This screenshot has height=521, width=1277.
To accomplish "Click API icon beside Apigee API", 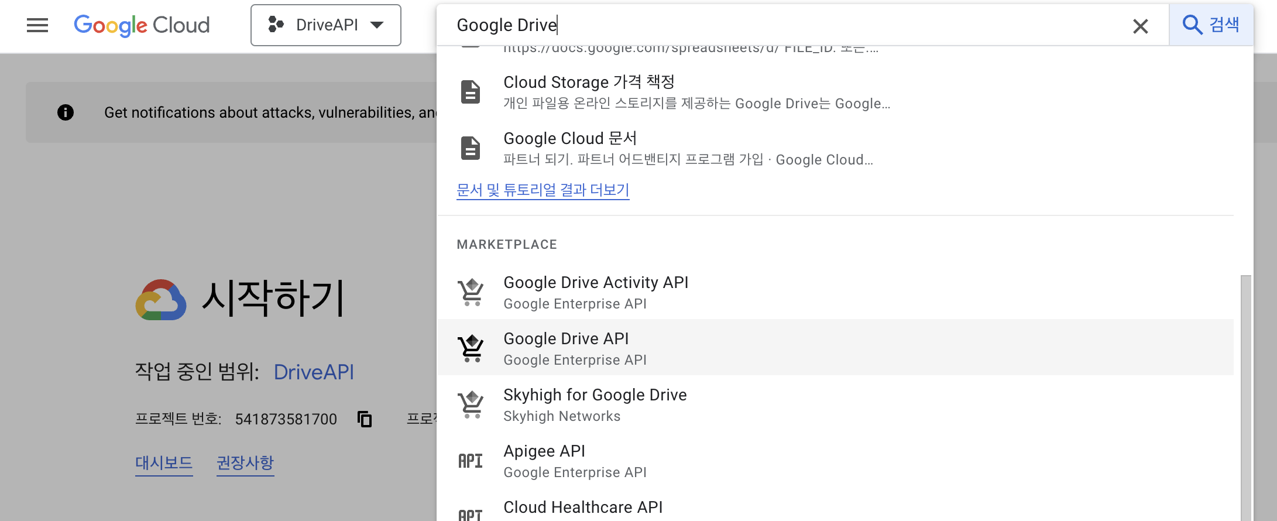I will pos(471,461).
